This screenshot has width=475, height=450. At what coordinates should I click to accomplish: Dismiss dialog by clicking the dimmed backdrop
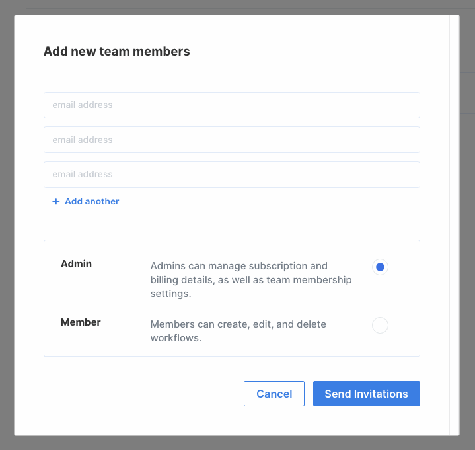pyautogui.click(x=7, y=224)
